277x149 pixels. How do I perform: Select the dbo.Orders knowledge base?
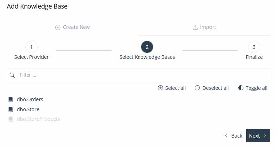coord(30,99)
